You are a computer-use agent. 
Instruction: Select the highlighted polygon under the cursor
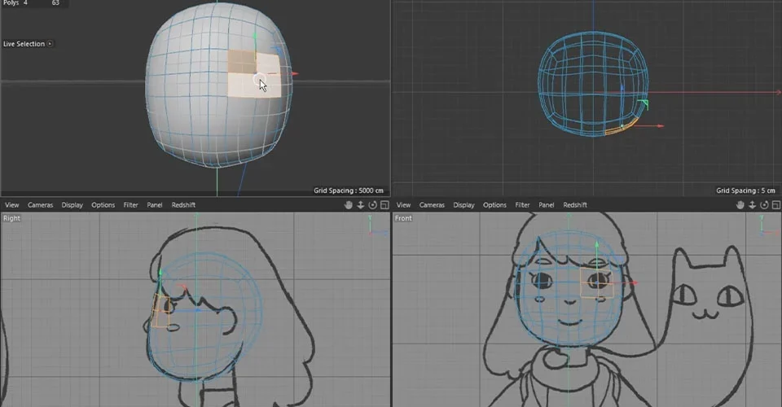click(x=254, y=85)
